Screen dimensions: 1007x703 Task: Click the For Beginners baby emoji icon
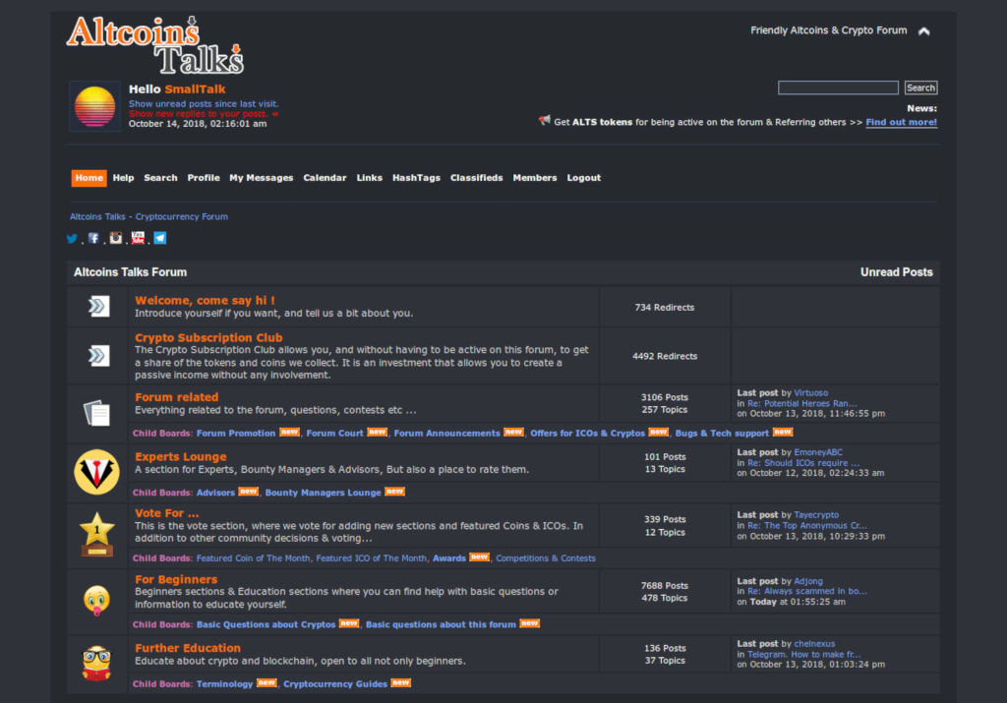pyautogui.click(x=97, y=601)
